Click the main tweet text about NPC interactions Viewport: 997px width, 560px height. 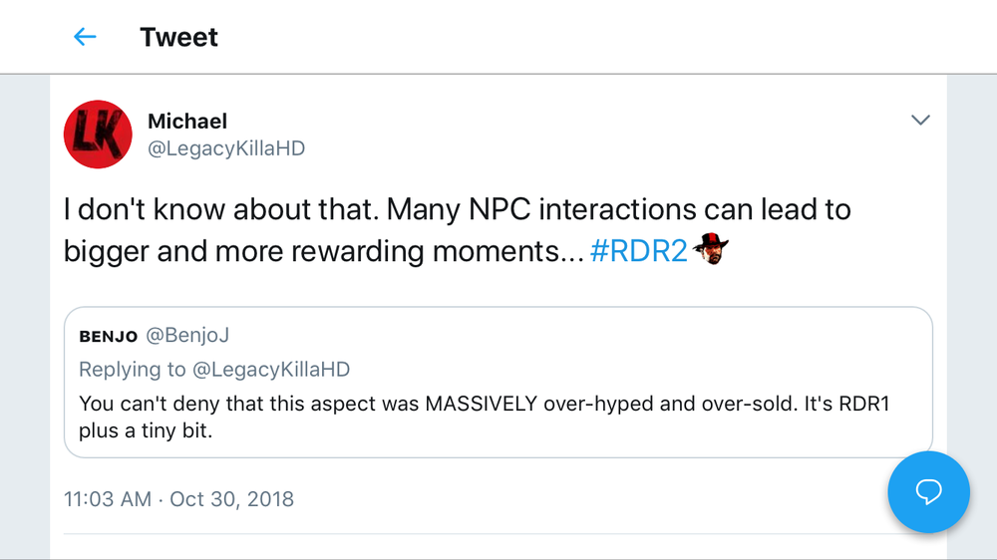(457, 211)
